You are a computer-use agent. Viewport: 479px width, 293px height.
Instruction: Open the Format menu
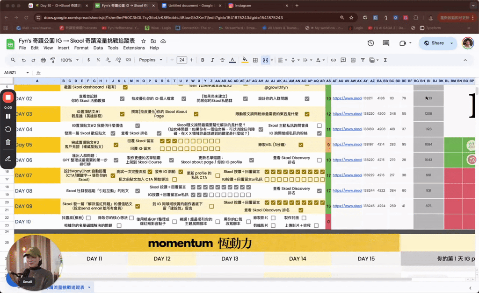81,48
